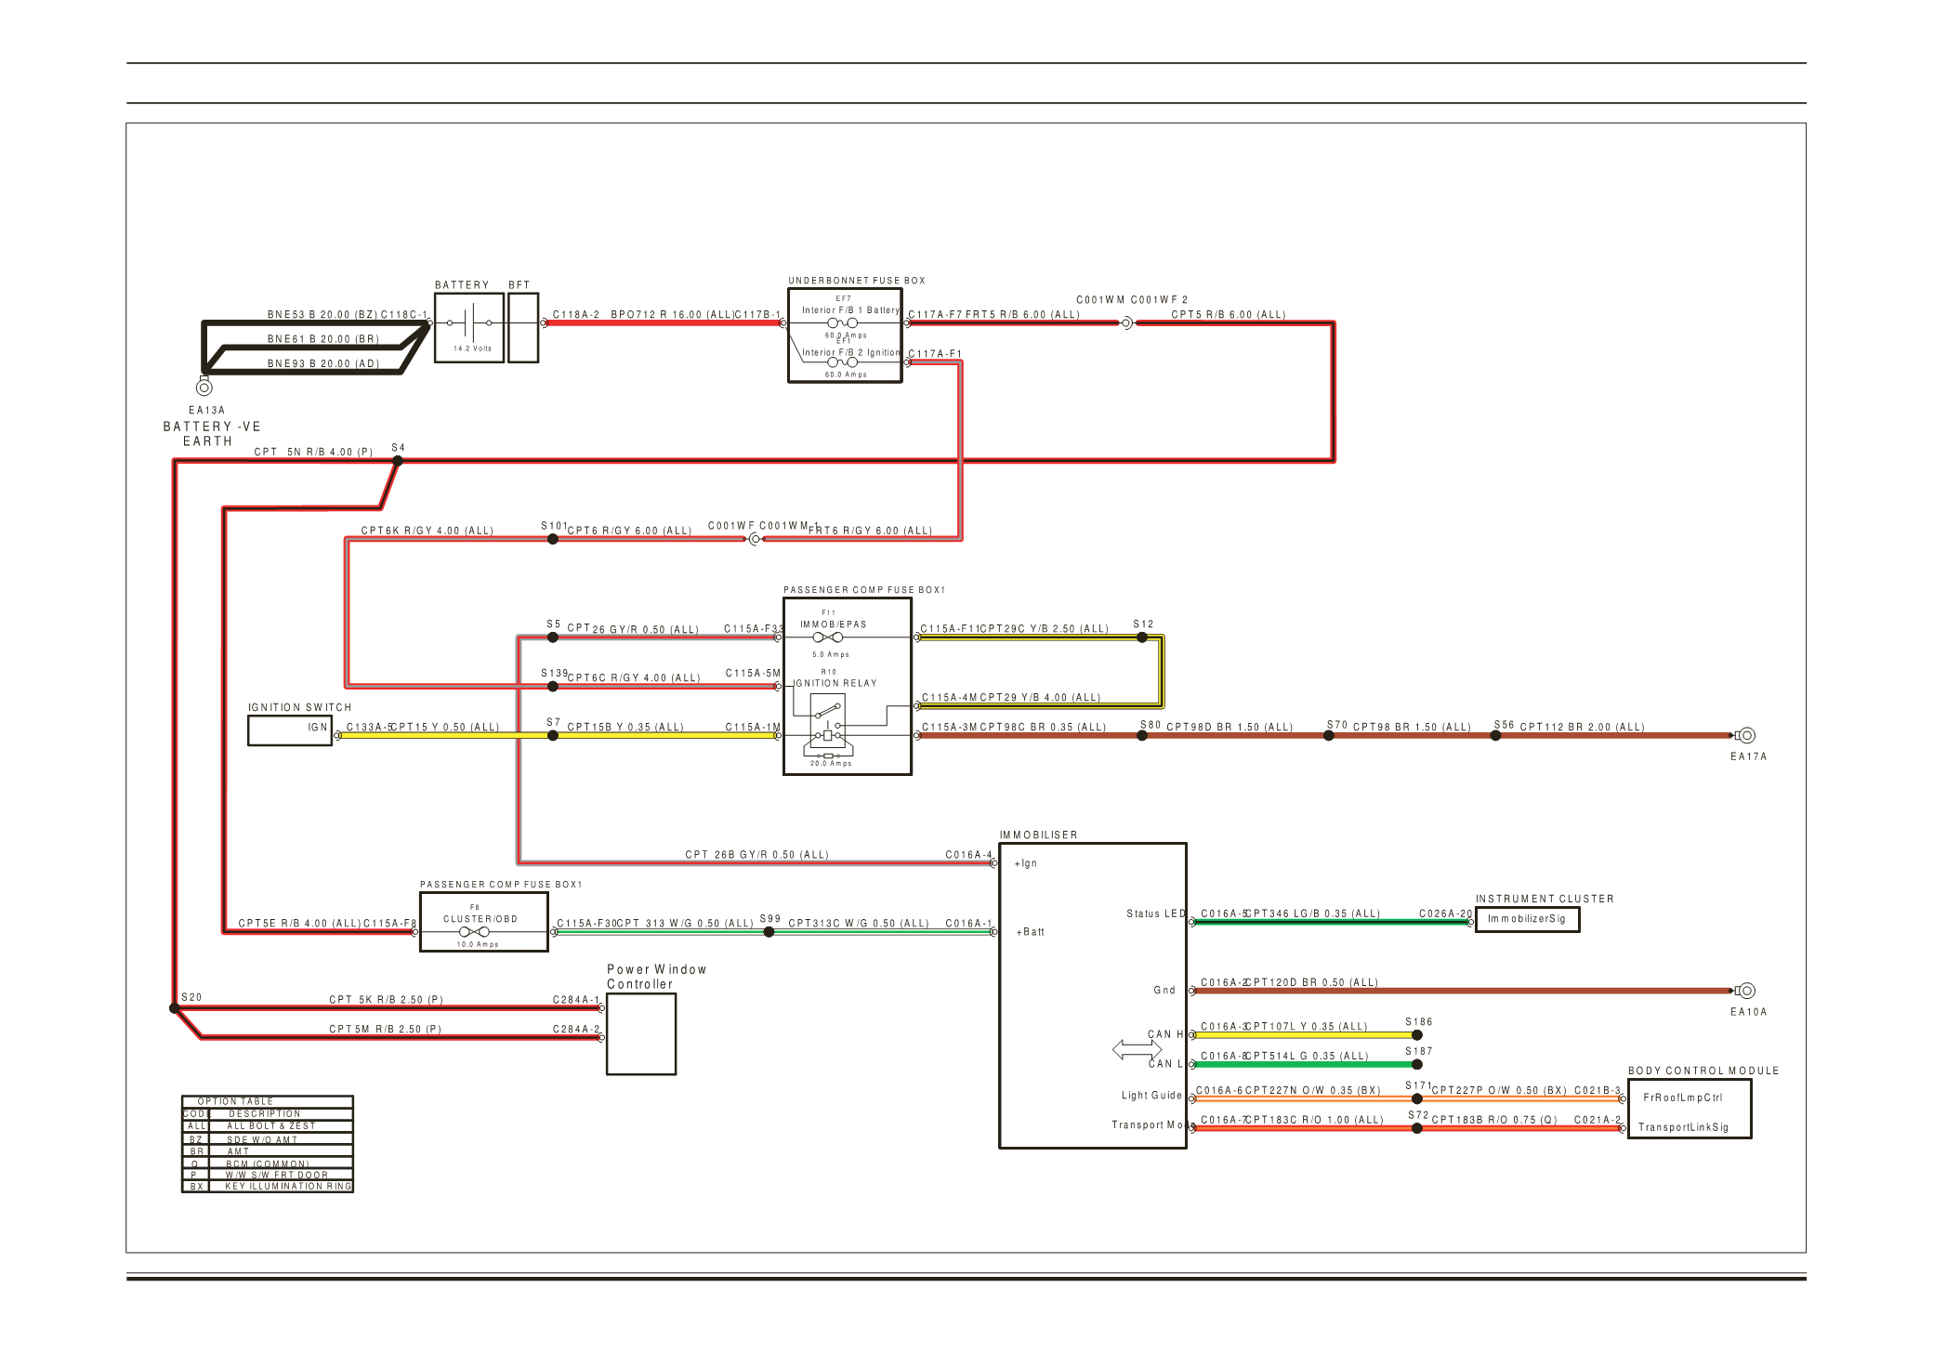This screenshot has width=1933, height=1367.
Task: Click the F11 IMMOB/EPAS fuse symbol
Action: tap(827, 637)
